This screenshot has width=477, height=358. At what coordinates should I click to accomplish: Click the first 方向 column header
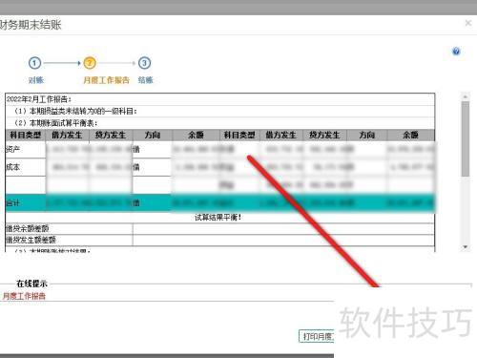pos(153,135)
